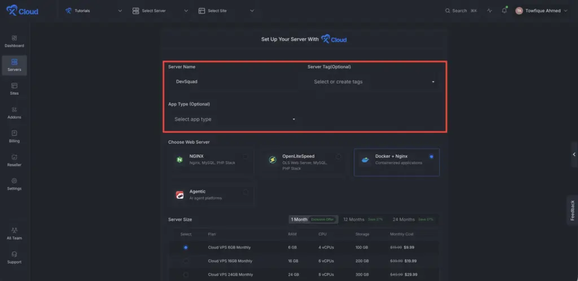Open Addons from the sidebar
The height and width of the screenshot is (281, 578).
[14, 113]
